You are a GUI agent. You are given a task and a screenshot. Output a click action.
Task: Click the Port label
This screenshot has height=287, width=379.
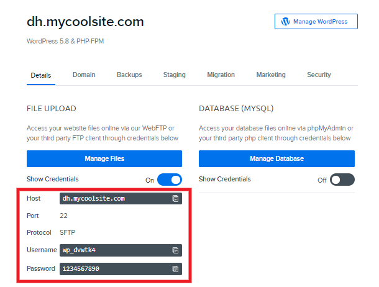coord(33,216)
